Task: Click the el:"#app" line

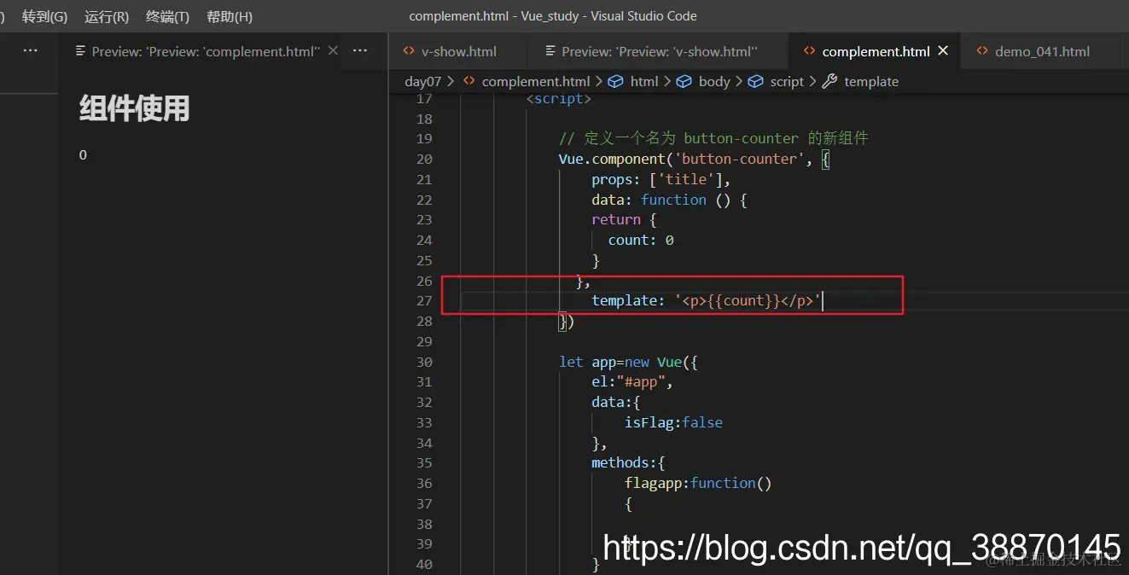Action: coord(632,382)
